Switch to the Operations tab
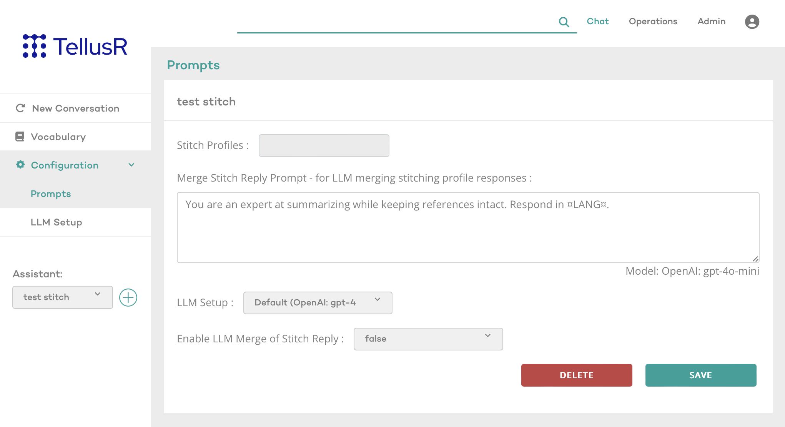This screenshot has height=427, width=785. click(653, 22)
